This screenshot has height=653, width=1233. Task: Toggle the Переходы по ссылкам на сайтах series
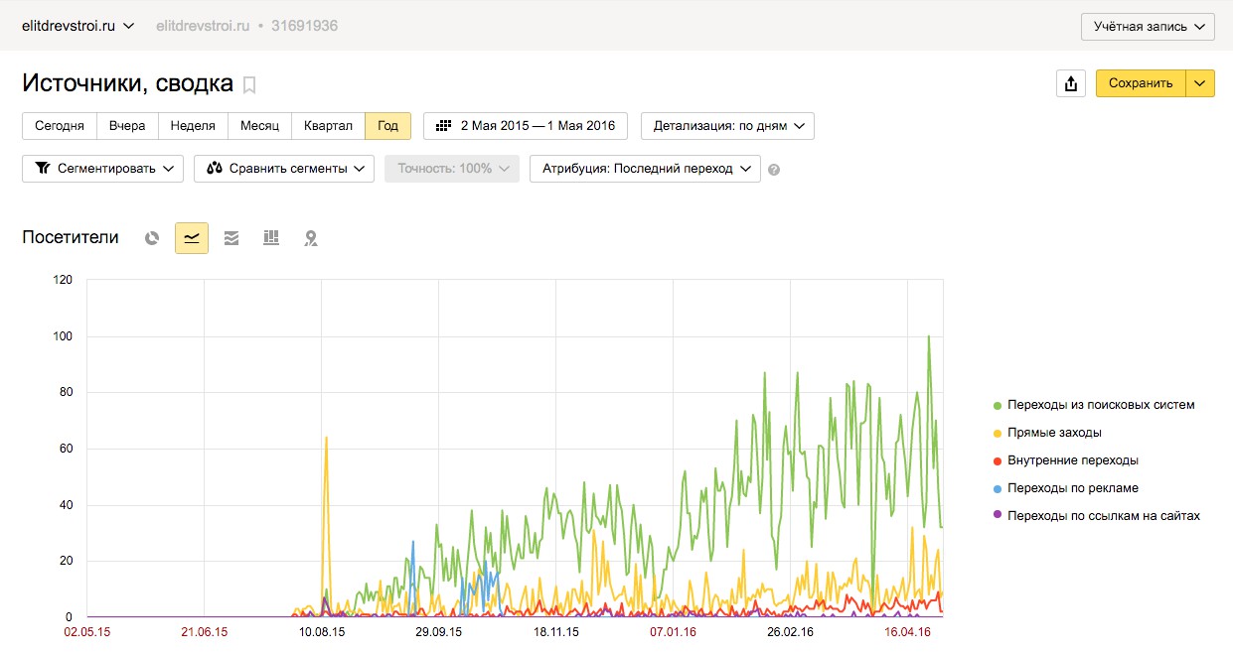coord(1097,516)
